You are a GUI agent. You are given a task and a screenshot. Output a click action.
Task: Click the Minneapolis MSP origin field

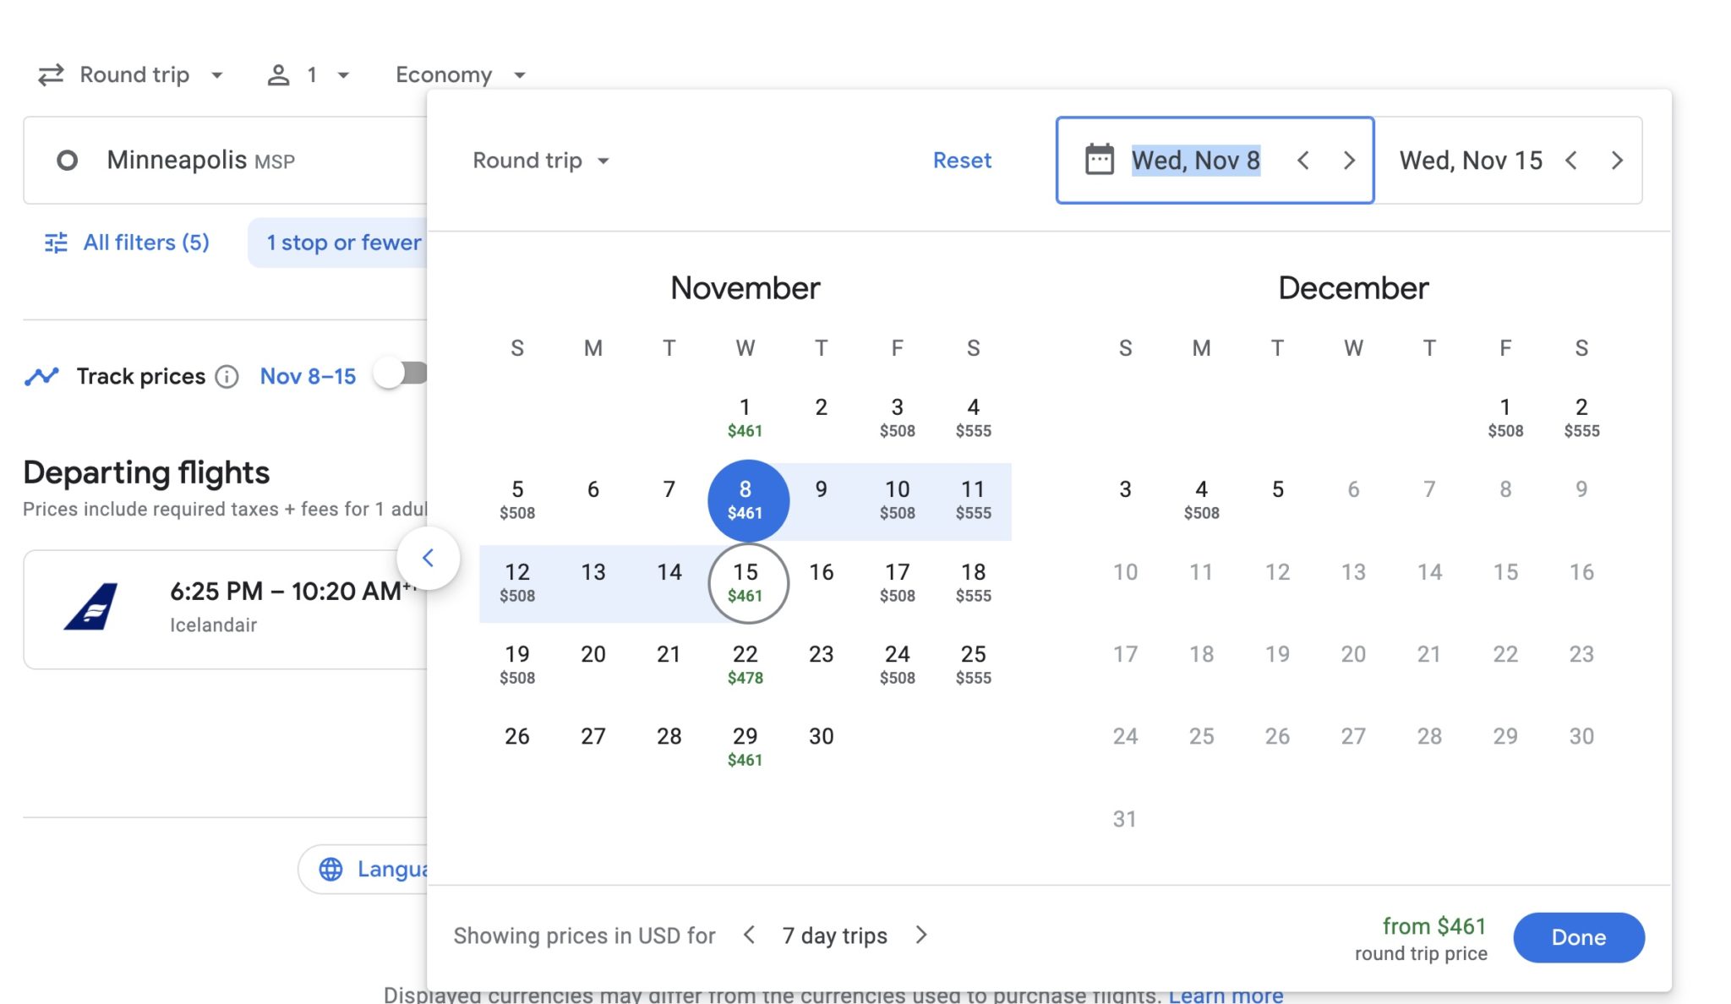tap(200, 161)
